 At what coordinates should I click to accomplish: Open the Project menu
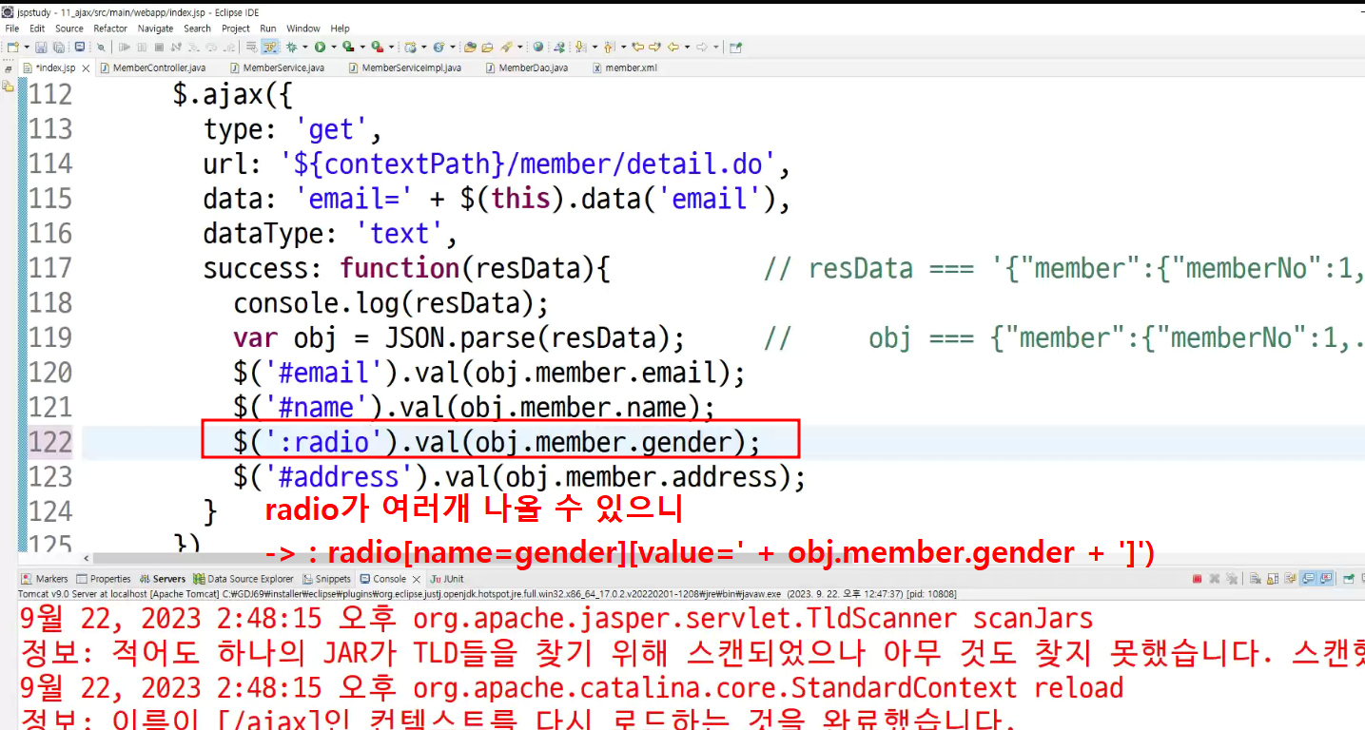[x=236, y=29]
